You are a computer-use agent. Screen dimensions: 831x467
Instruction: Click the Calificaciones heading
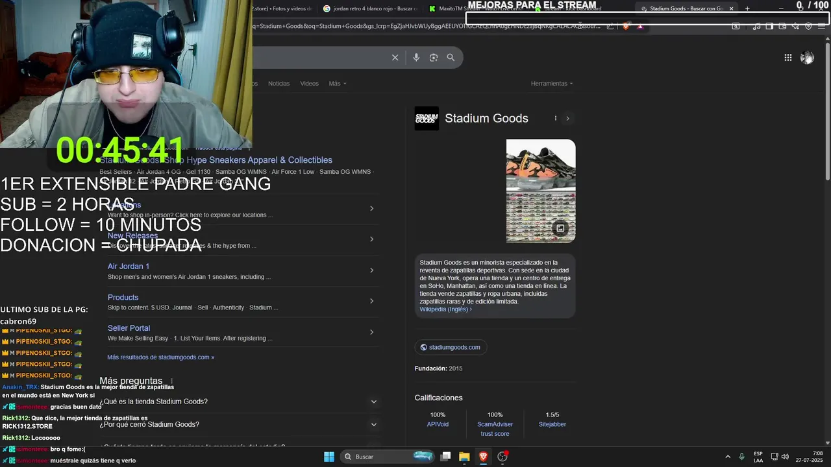click(x=439, y=398)
